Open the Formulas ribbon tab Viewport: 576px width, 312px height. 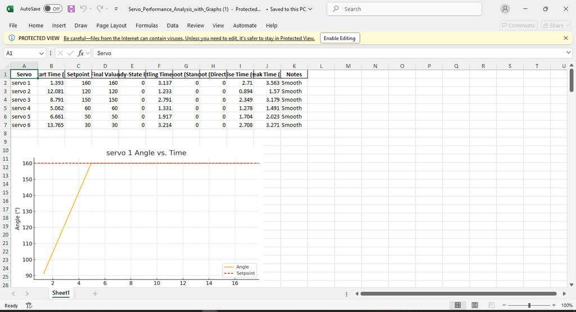[x=147, y=25]
